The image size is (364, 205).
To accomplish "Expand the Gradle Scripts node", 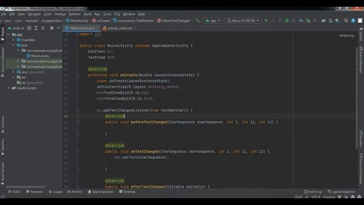I will (9, 88).
